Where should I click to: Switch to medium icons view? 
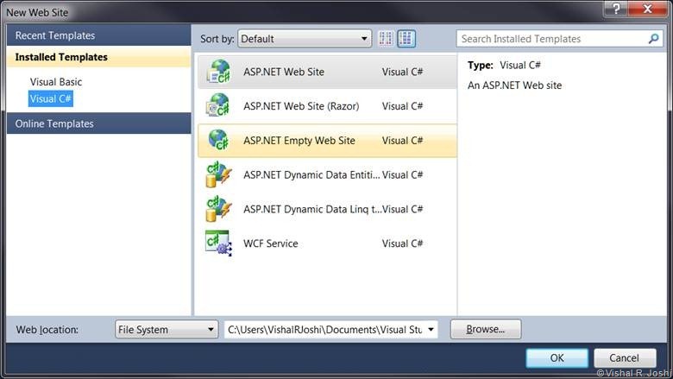406,39
